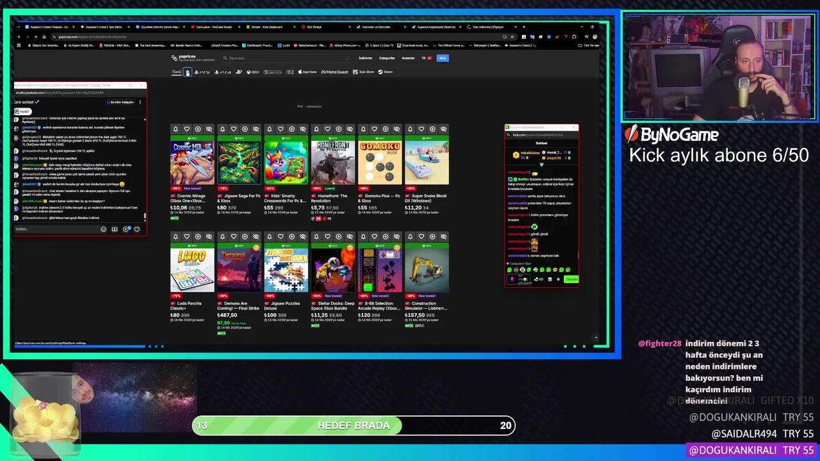
Task: Hide Kids' Smarty Crosswords with crossed-eye icon
Action: [x=302, y=129]
